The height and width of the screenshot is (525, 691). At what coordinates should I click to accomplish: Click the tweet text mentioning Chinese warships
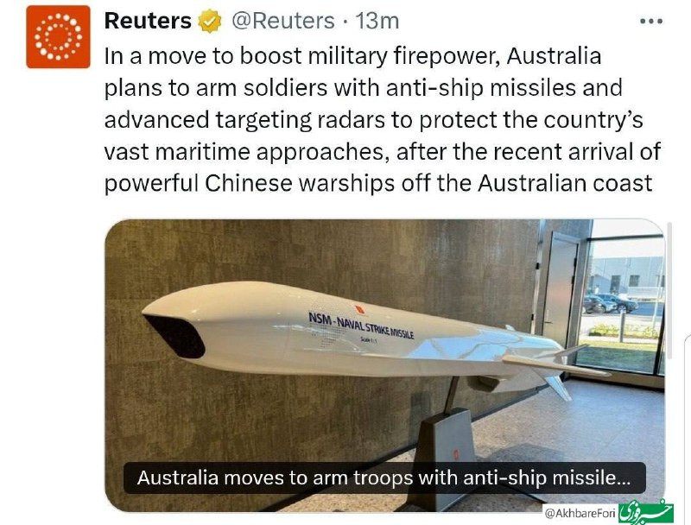pyautogui.click(x=378, y=183)
